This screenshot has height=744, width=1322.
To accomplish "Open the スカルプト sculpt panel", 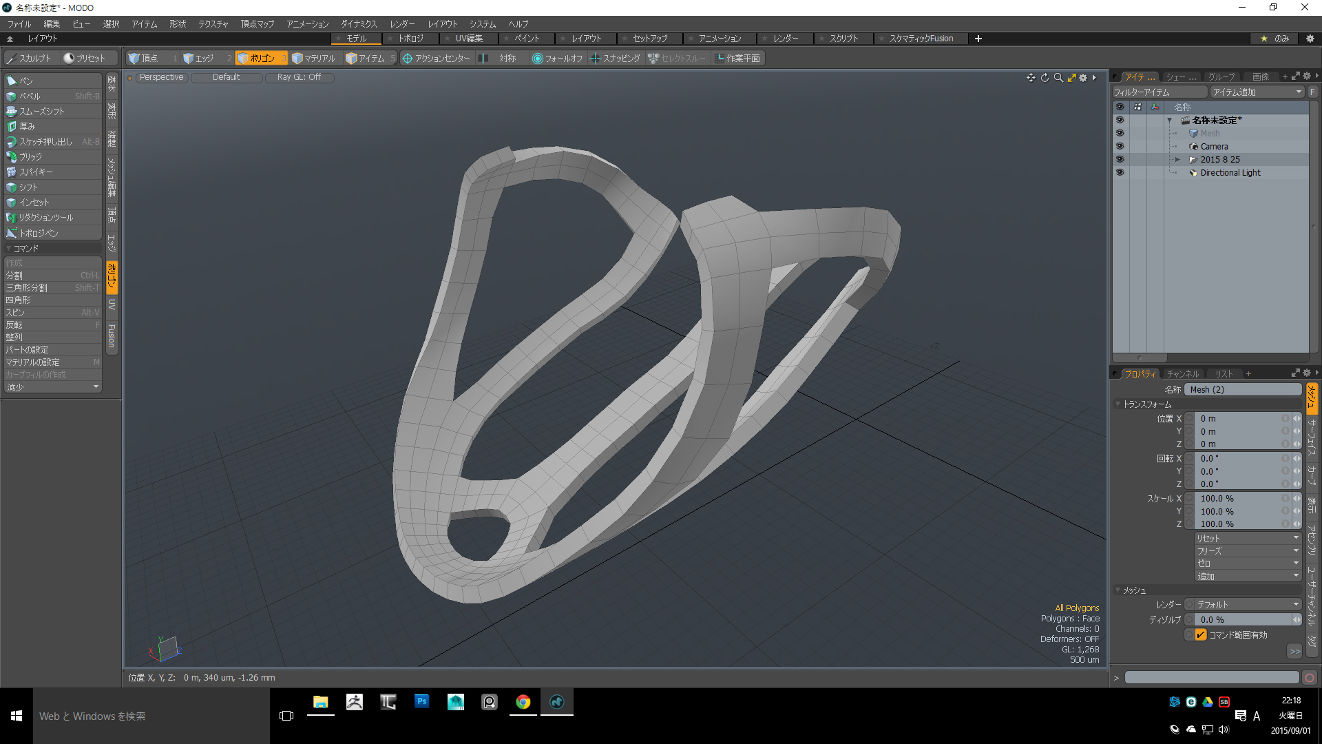I will (30, 59).
